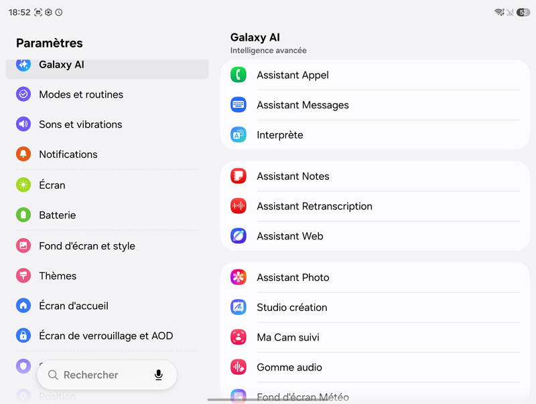Tap the Intelligence avancée subtitle
Viewport: 536px width, 404px height.
pyautogui.click(x=269, y=51)
